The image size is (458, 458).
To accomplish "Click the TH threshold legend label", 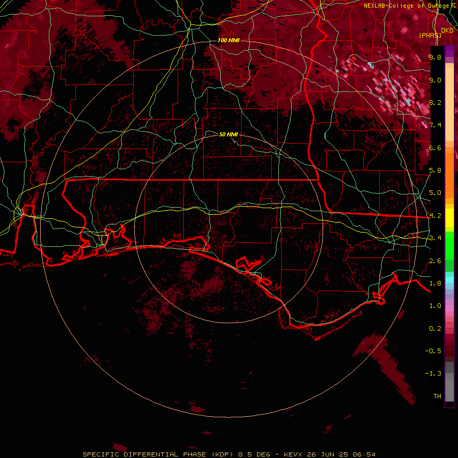I will [x=437, y=396].
